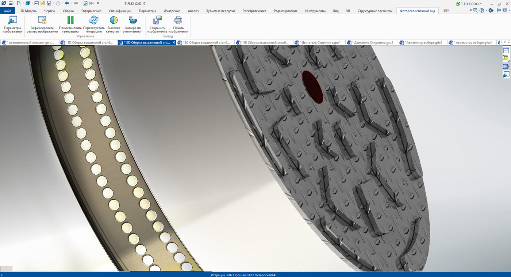Switch to the Инструменты ribbon tab

[x=315, y=11]
